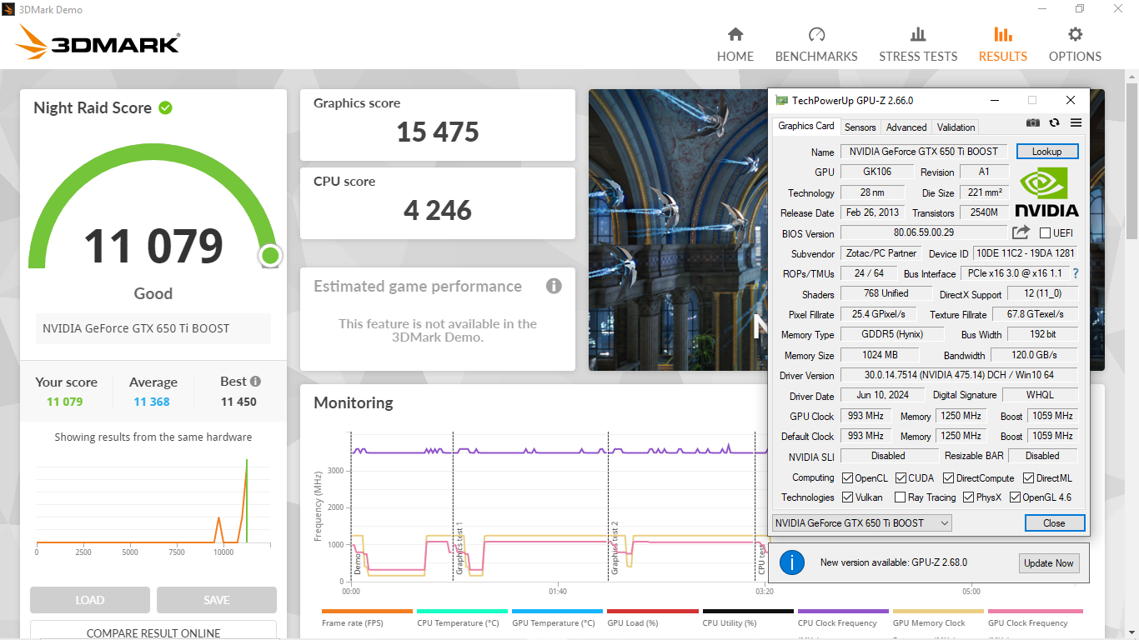This screenshot has width=1139, height=640.
Task: Toggle the UEFI checkbox
Action: pyautogui.click(x=1046, y=233)
